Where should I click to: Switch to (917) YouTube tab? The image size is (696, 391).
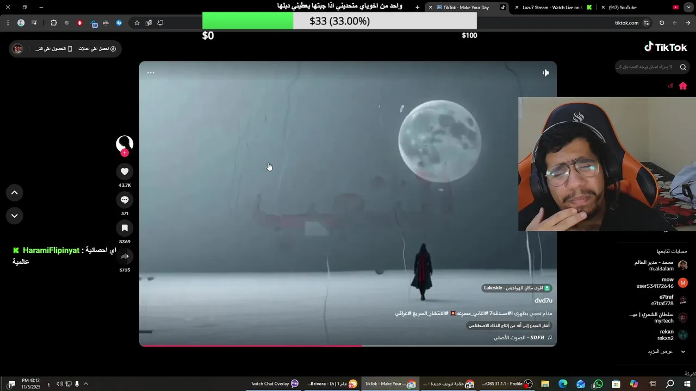[x=640, y=8]
